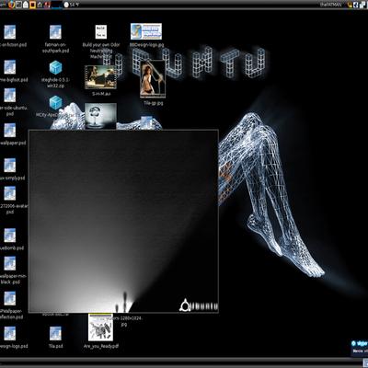Click thaFATMAN user name in top panel
This screenshot has width=368, height=368.
pos(330,5)
